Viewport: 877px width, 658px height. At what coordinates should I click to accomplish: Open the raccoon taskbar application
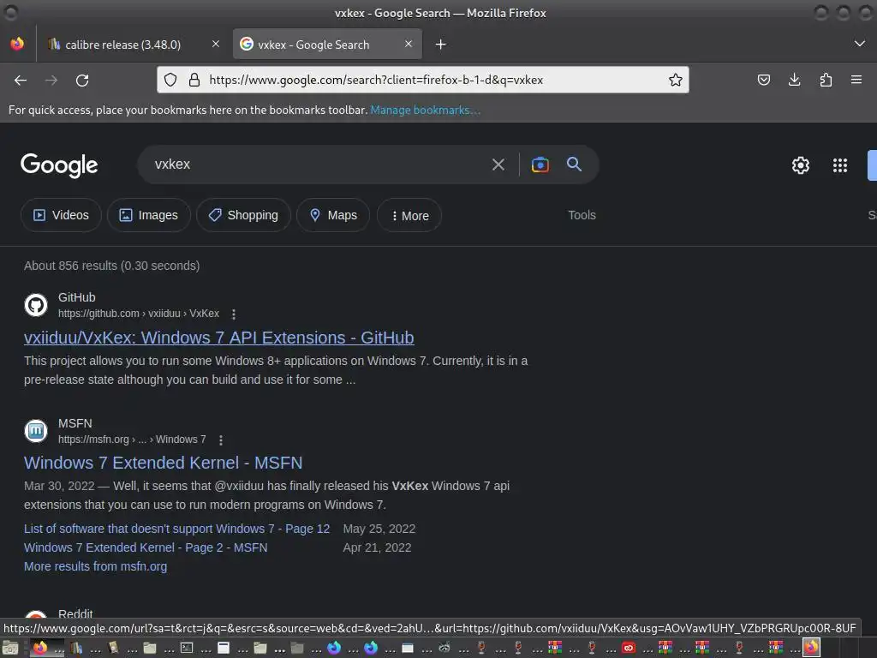click(x=444, y=648)
